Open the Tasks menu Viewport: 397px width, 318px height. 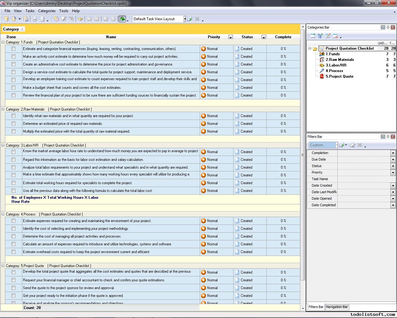tap(30, 11)
